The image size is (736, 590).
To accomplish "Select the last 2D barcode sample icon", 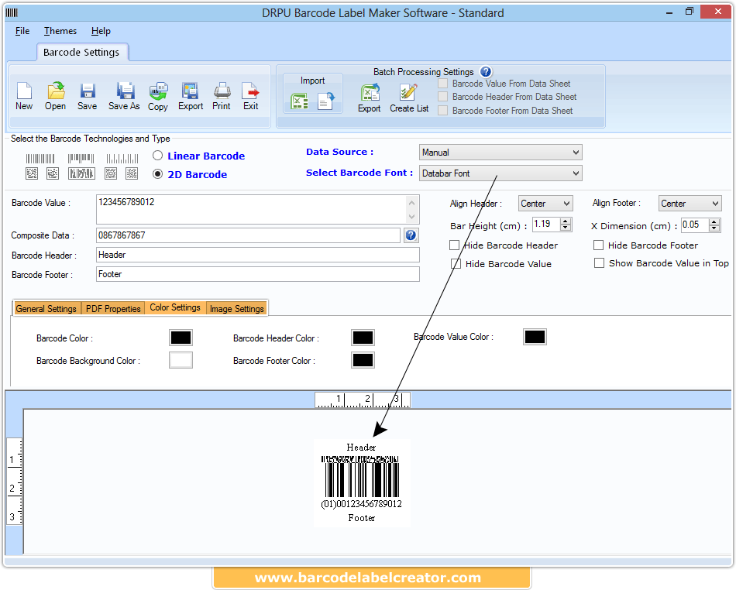I will [132, 173].
